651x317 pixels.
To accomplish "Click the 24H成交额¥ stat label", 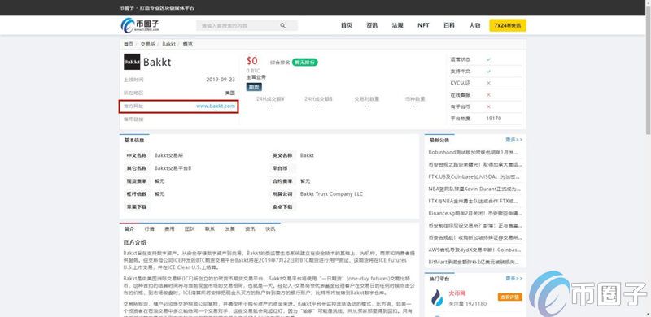I will click(x=270, y=99).
